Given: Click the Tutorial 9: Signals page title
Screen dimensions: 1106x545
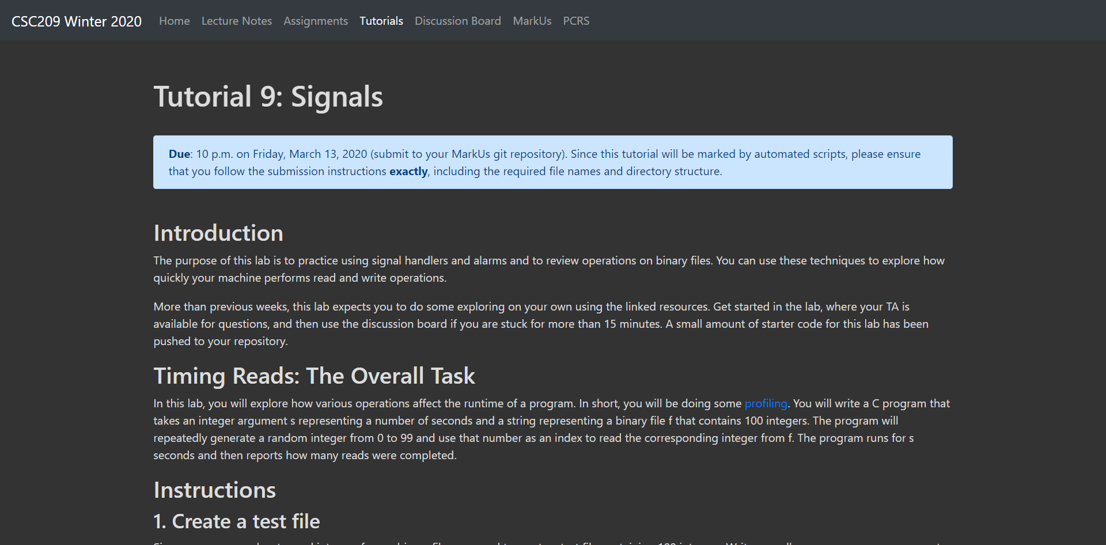Looking at the screenshot, I should tap(268, 96).
